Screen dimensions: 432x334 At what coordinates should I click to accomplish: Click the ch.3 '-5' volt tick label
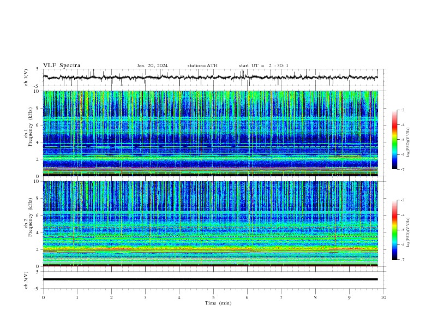click(37, 289)
